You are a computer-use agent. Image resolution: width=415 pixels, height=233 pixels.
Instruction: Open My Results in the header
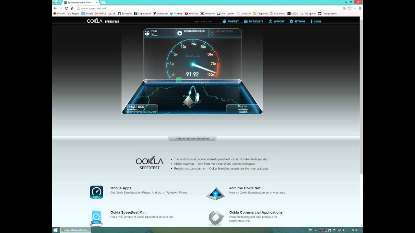254,21
